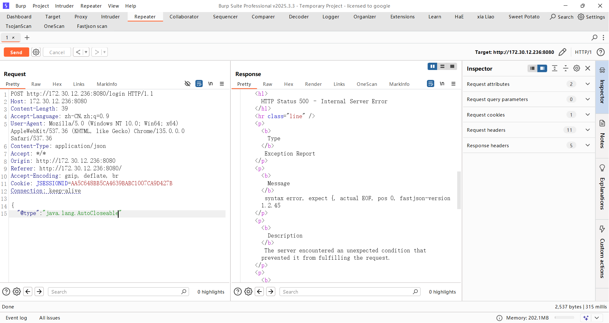
Task: Toggle word wrap in Request editor
Action: pos(199,84)
